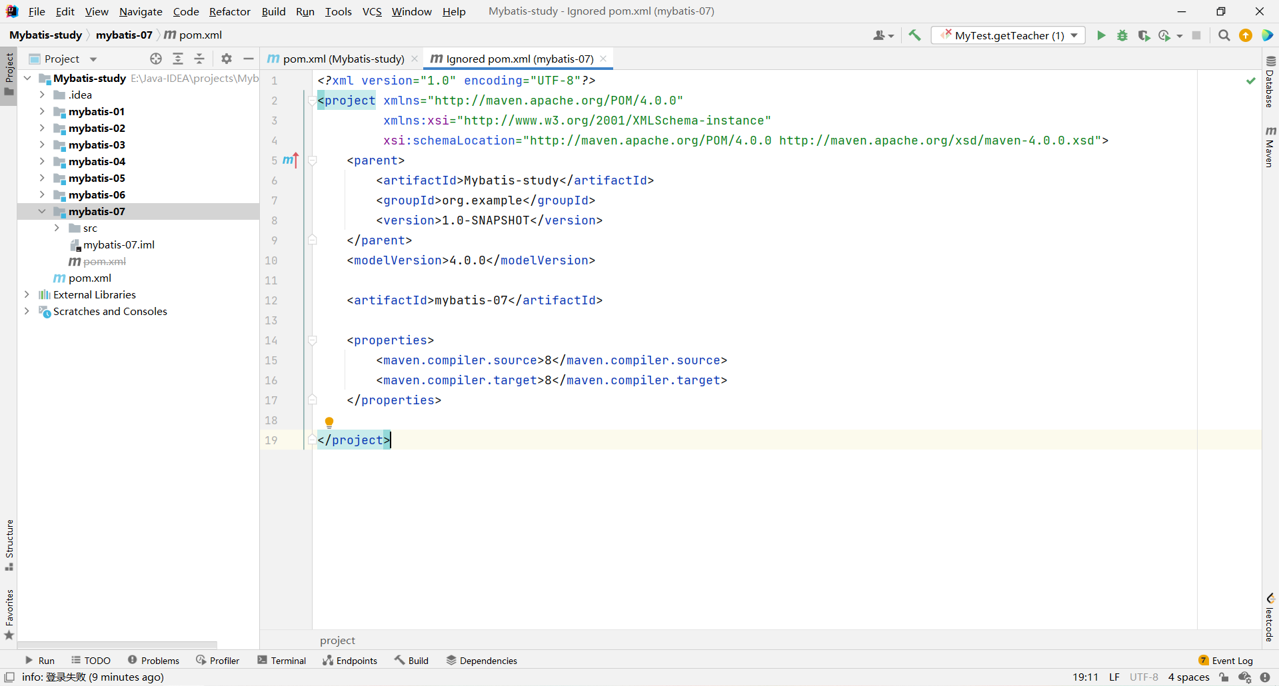The image size is (1279, 686).
Task: Toggle tool window bars icon in status bar
Action: click(x=9, y=677)
